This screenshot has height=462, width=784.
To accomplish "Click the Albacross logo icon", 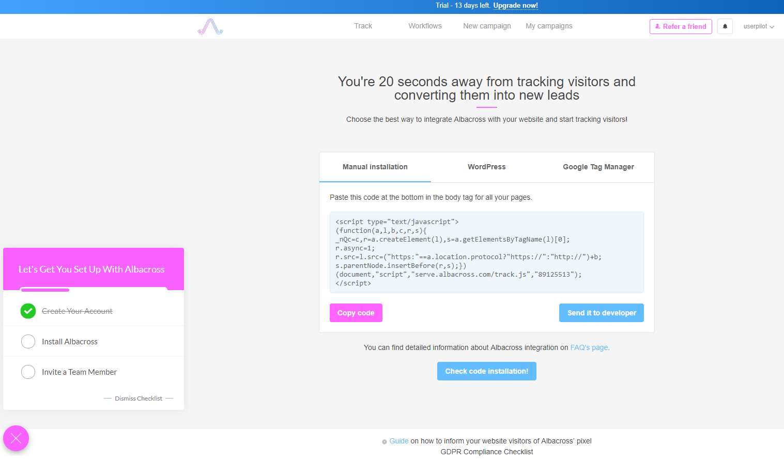I will click(x=210, y=27).
